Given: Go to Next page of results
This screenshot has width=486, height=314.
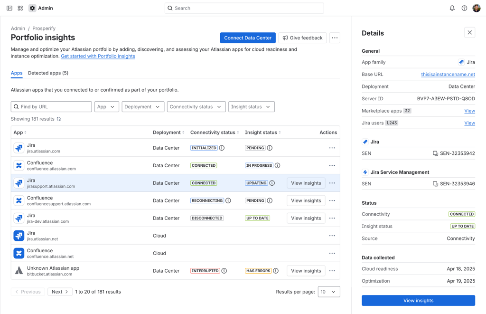Looking at the screenshot, I should (60, 292).
